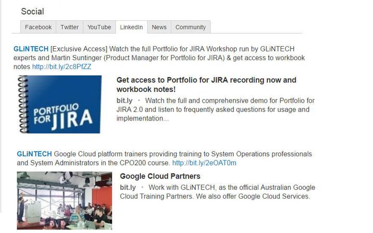
Task: Click bit.ly source under Google Cloud Partners
Action: click(x=128, y=187)
